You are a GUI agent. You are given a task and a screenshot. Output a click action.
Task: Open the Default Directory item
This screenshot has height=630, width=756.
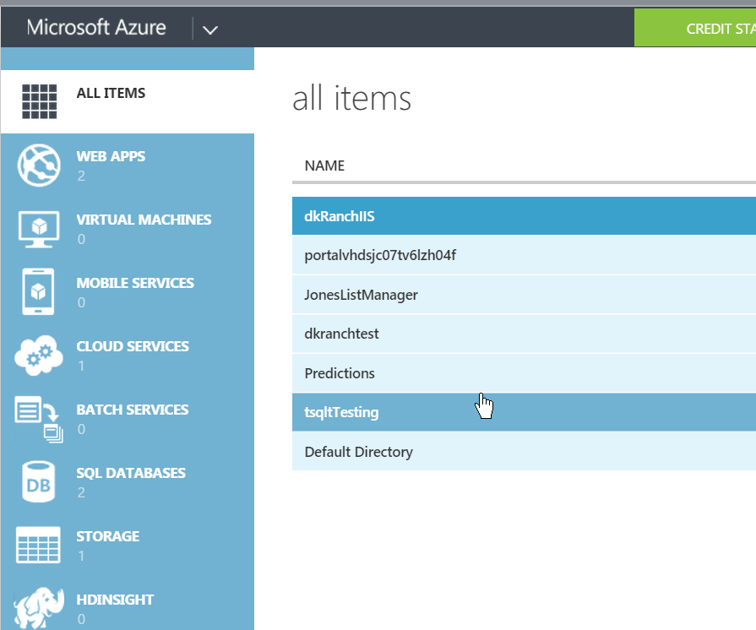coord(358,452)
